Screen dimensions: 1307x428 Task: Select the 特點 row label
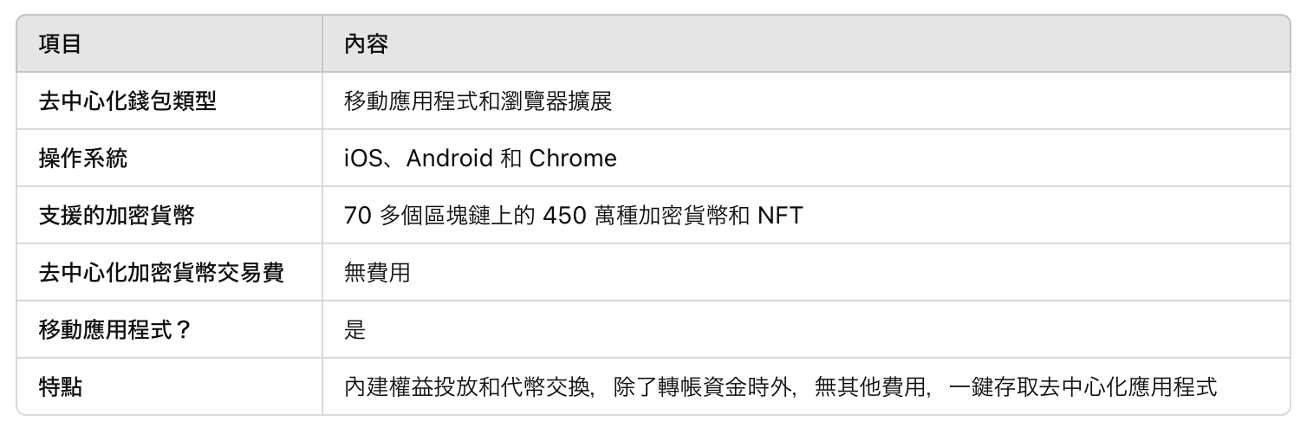coord(60,386)
